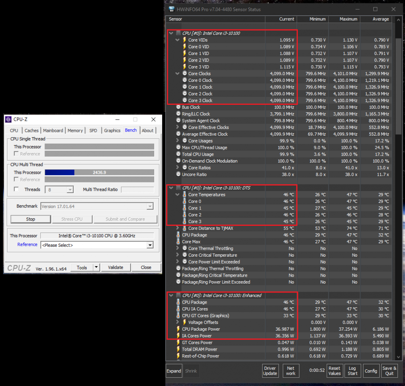405x386 pixels.
Task: Switch to the Caches tab
Action: [x=32, y=130]
